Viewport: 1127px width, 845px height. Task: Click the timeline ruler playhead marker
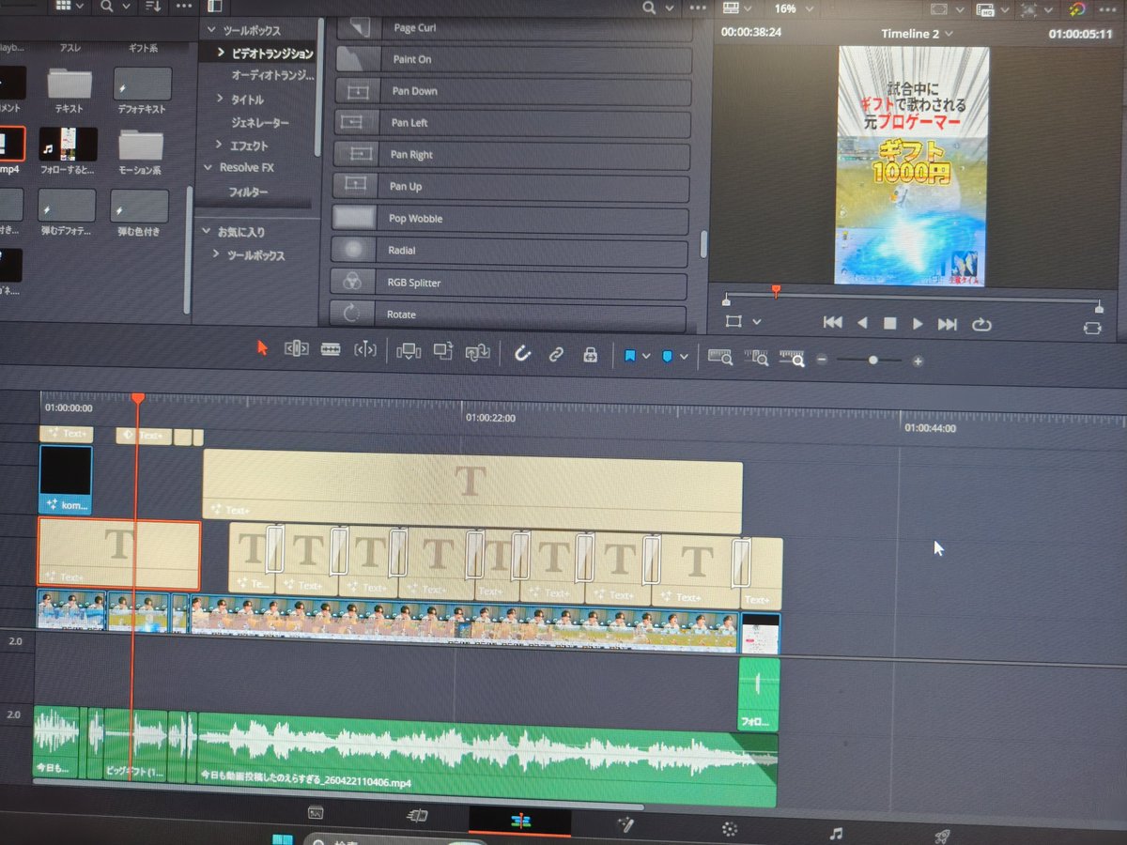pyautogui.click(x=138, y=399)
